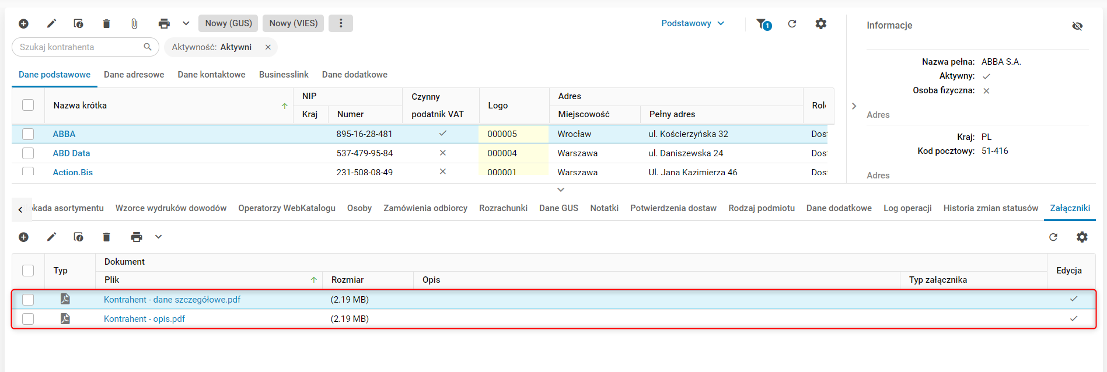The image size is (1107, 372).
Task: Open the Podstawowy view dropdown
Action: (693, 23)
